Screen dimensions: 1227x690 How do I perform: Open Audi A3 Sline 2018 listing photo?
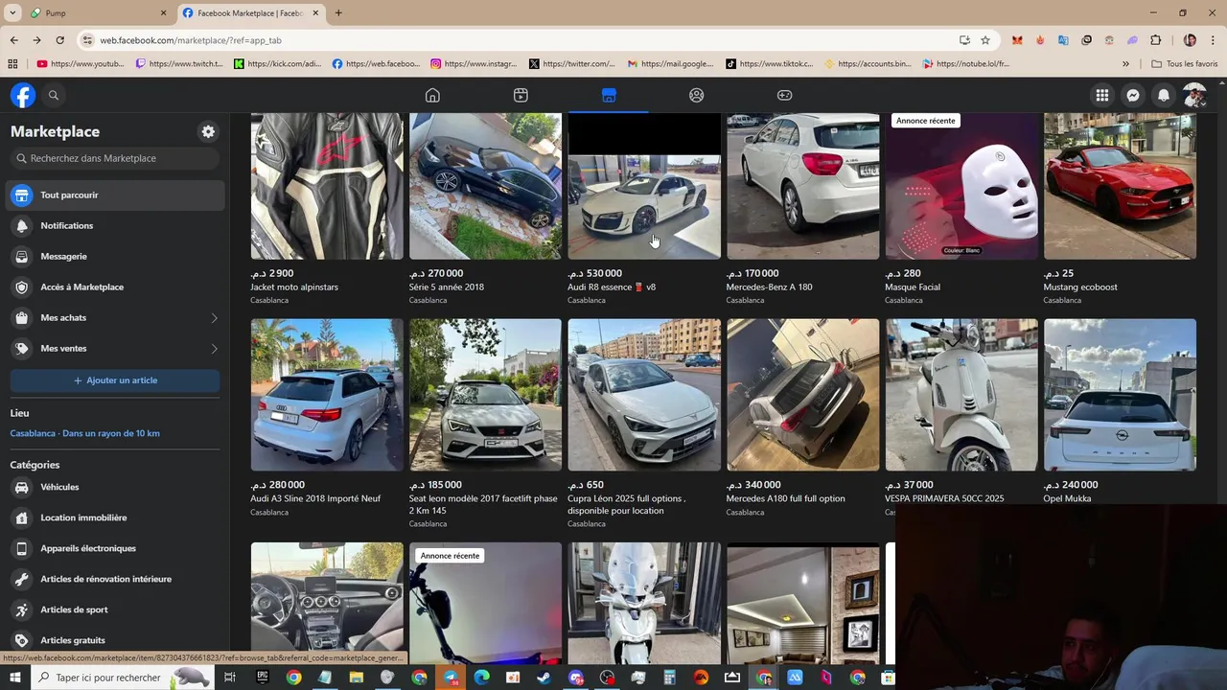pos(327,395)
